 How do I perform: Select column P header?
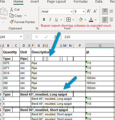click(x=79, y=45)
